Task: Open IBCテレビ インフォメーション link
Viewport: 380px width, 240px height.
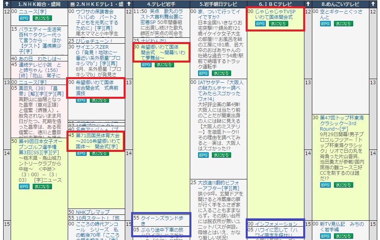Action: 276,223
